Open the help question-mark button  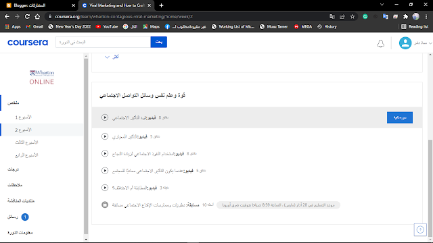click(420, 230)
